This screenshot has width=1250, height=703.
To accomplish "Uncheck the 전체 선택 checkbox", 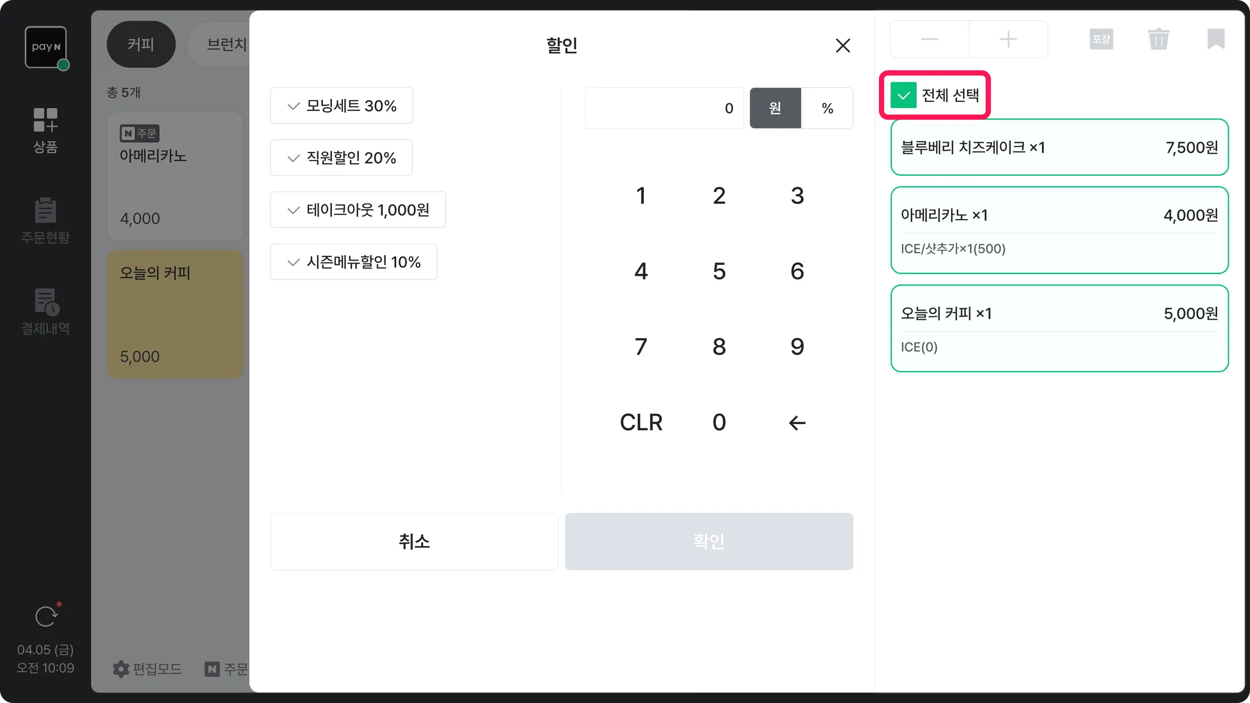I will pyautogui.click(x=903, y=95).
